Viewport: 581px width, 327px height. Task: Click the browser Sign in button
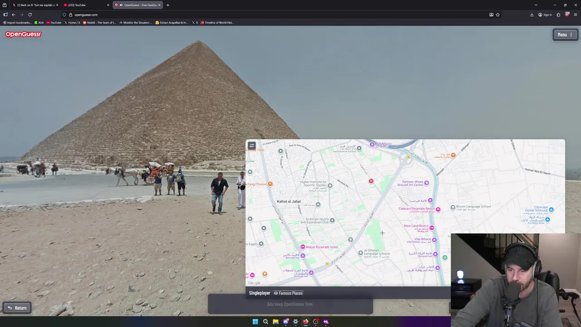pyautogui.click(x=545, y=15)
